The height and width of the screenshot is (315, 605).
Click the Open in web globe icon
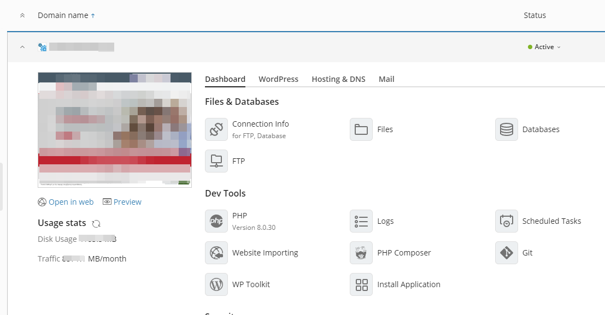pos(42,202)
